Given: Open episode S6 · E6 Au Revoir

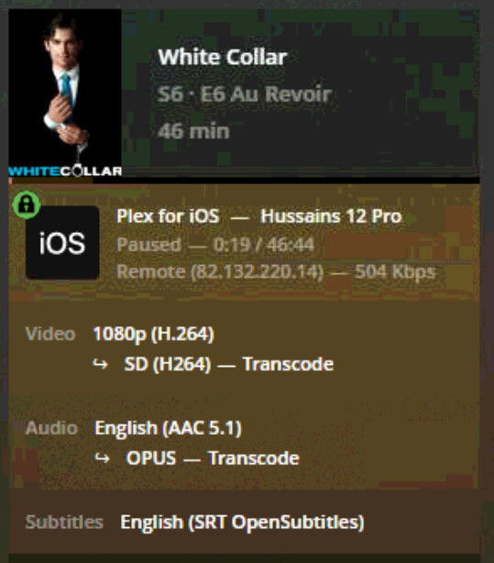Looking at the screenshot, I should (x=244, y=94).
